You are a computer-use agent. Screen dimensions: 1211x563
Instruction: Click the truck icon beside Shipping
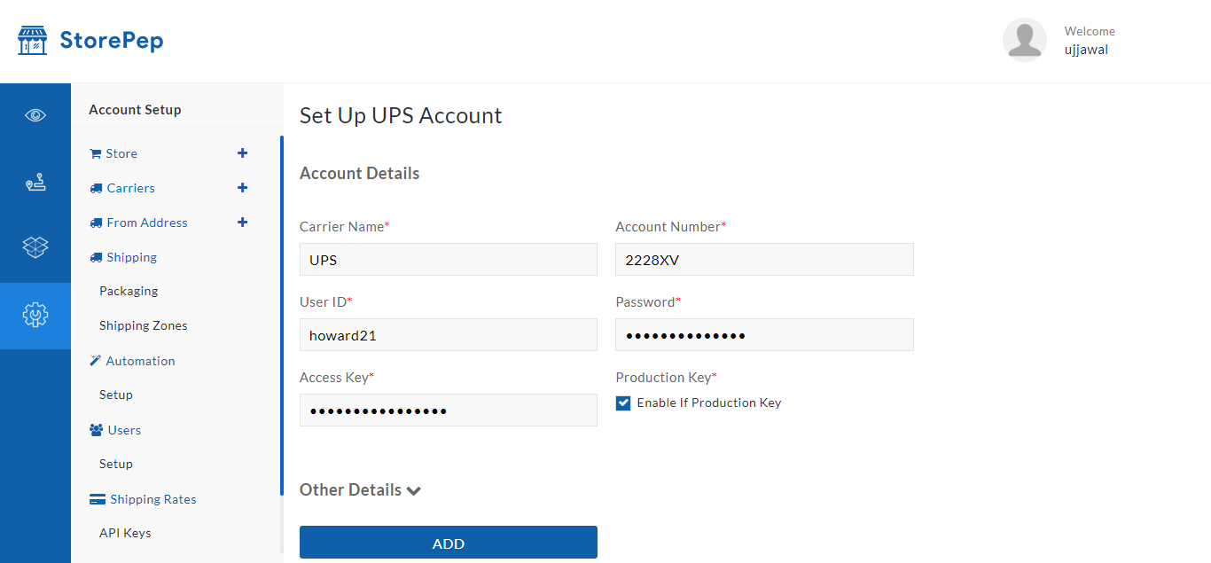pos(96,257)
